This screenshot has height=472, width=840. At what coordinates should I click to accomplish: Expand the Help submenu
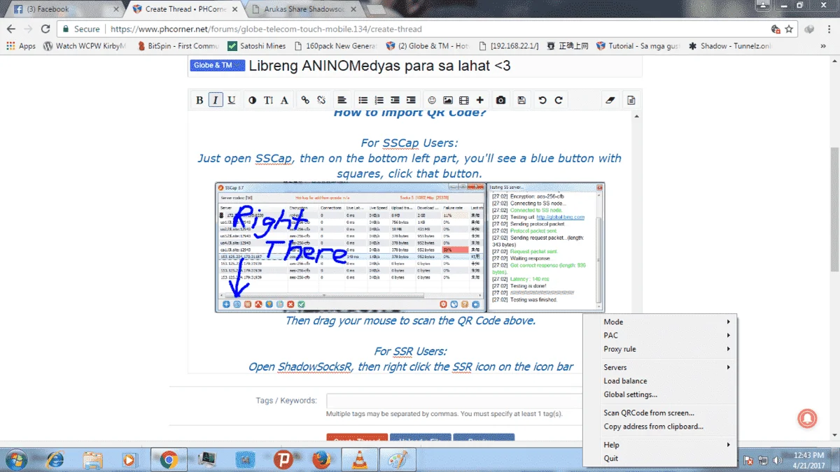point(659,445)
